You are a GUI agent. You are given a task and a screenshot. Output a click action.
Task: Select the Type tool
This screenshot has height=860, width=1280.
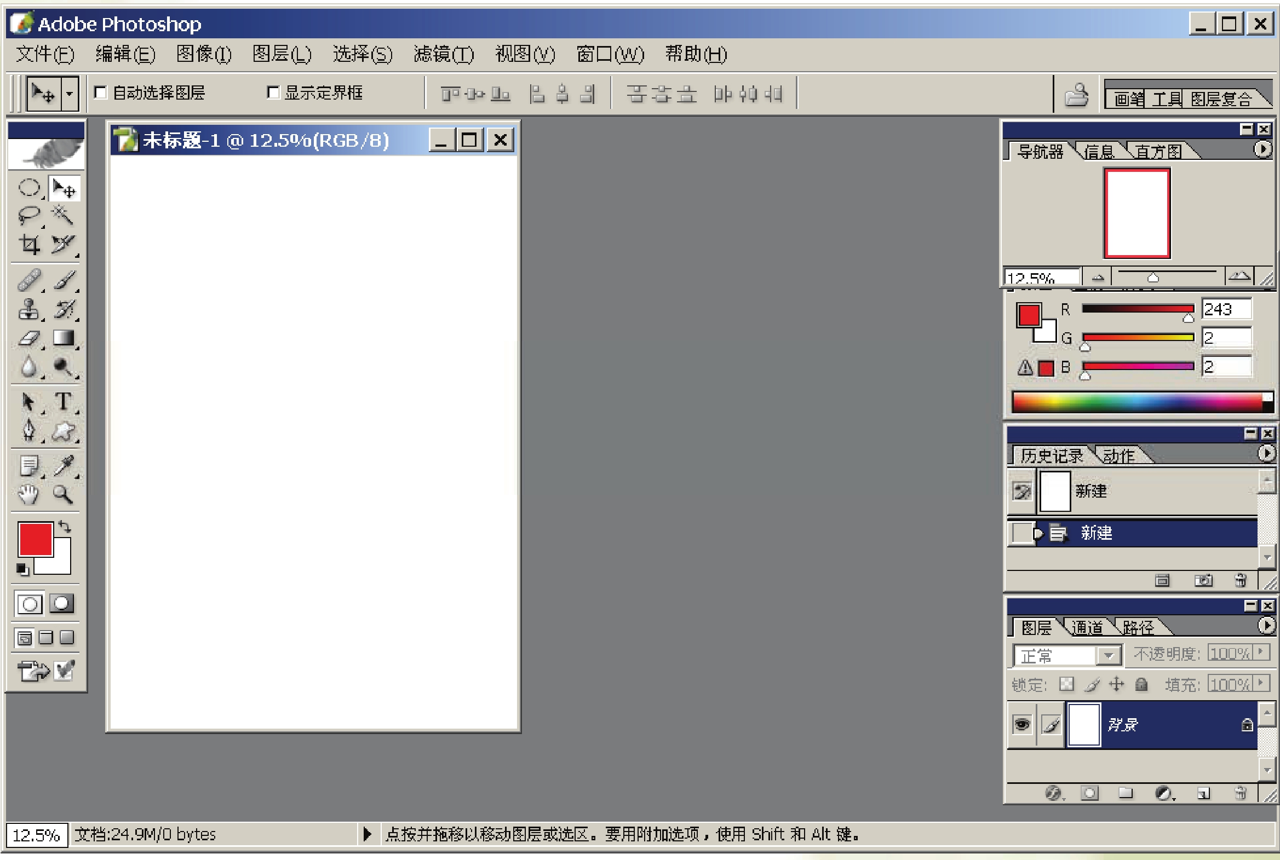pos(63,402)
